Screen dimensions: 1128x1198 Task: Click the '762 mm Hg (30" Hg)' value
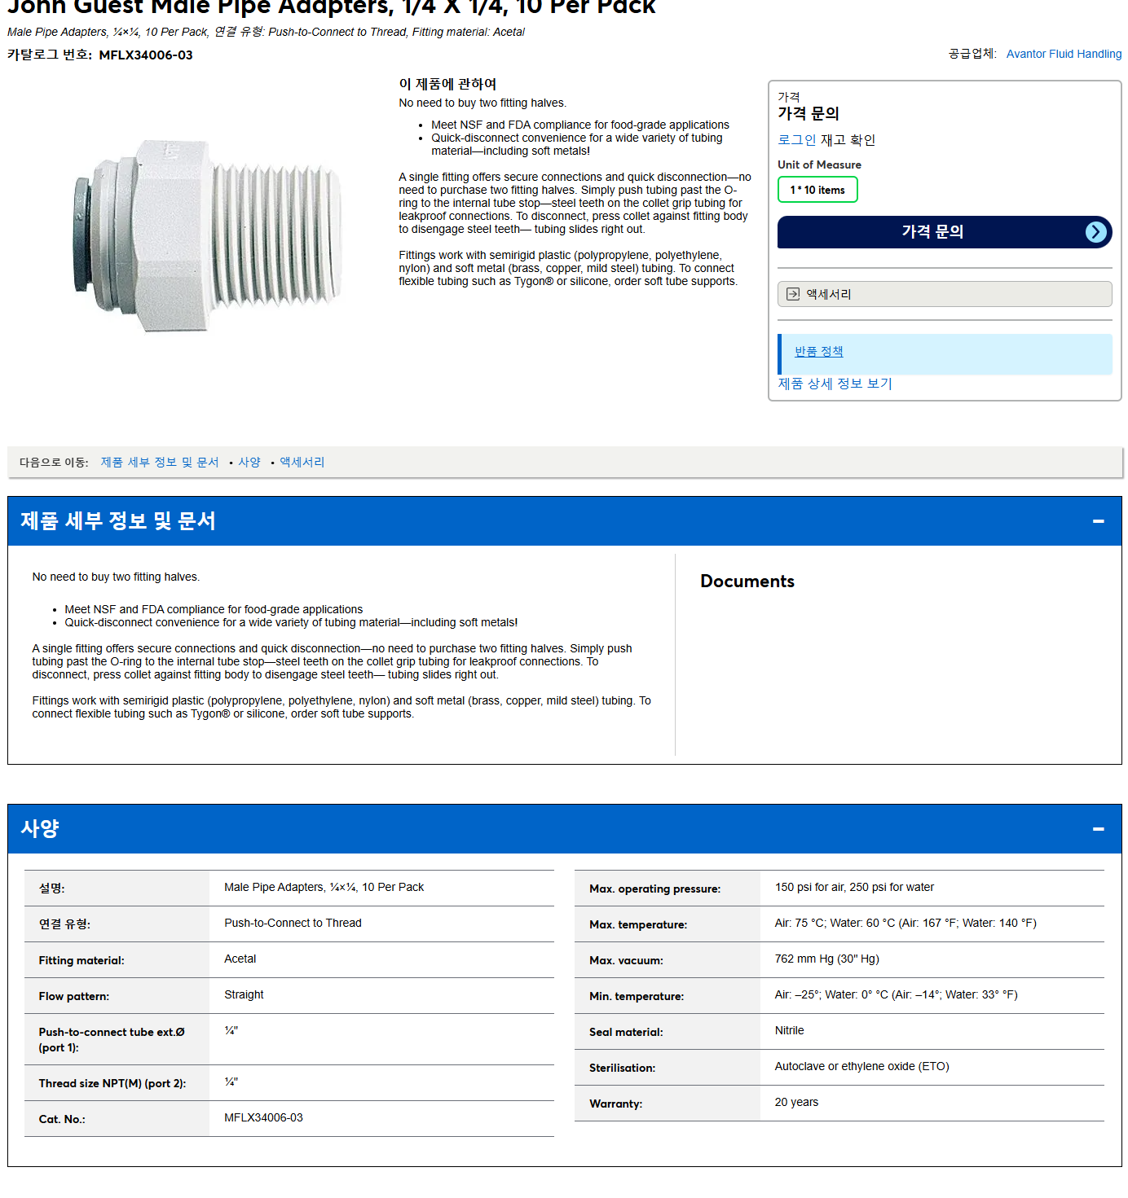click(826, 959)
